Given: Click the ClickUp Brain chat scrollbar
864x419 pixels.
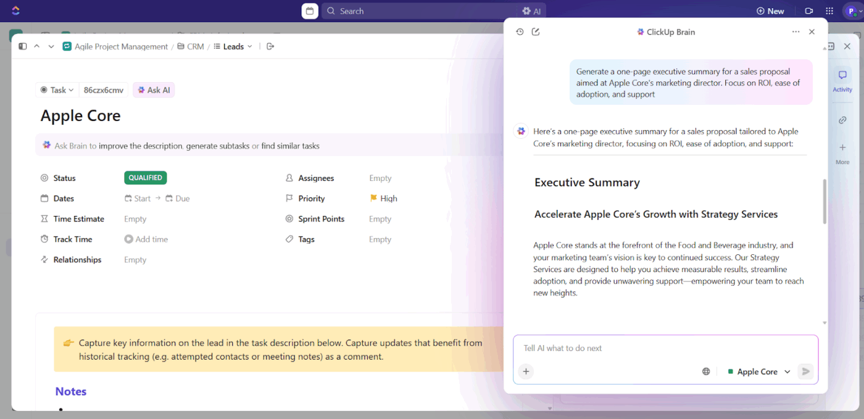Looking at the screenshot, I should pos(825,201).
